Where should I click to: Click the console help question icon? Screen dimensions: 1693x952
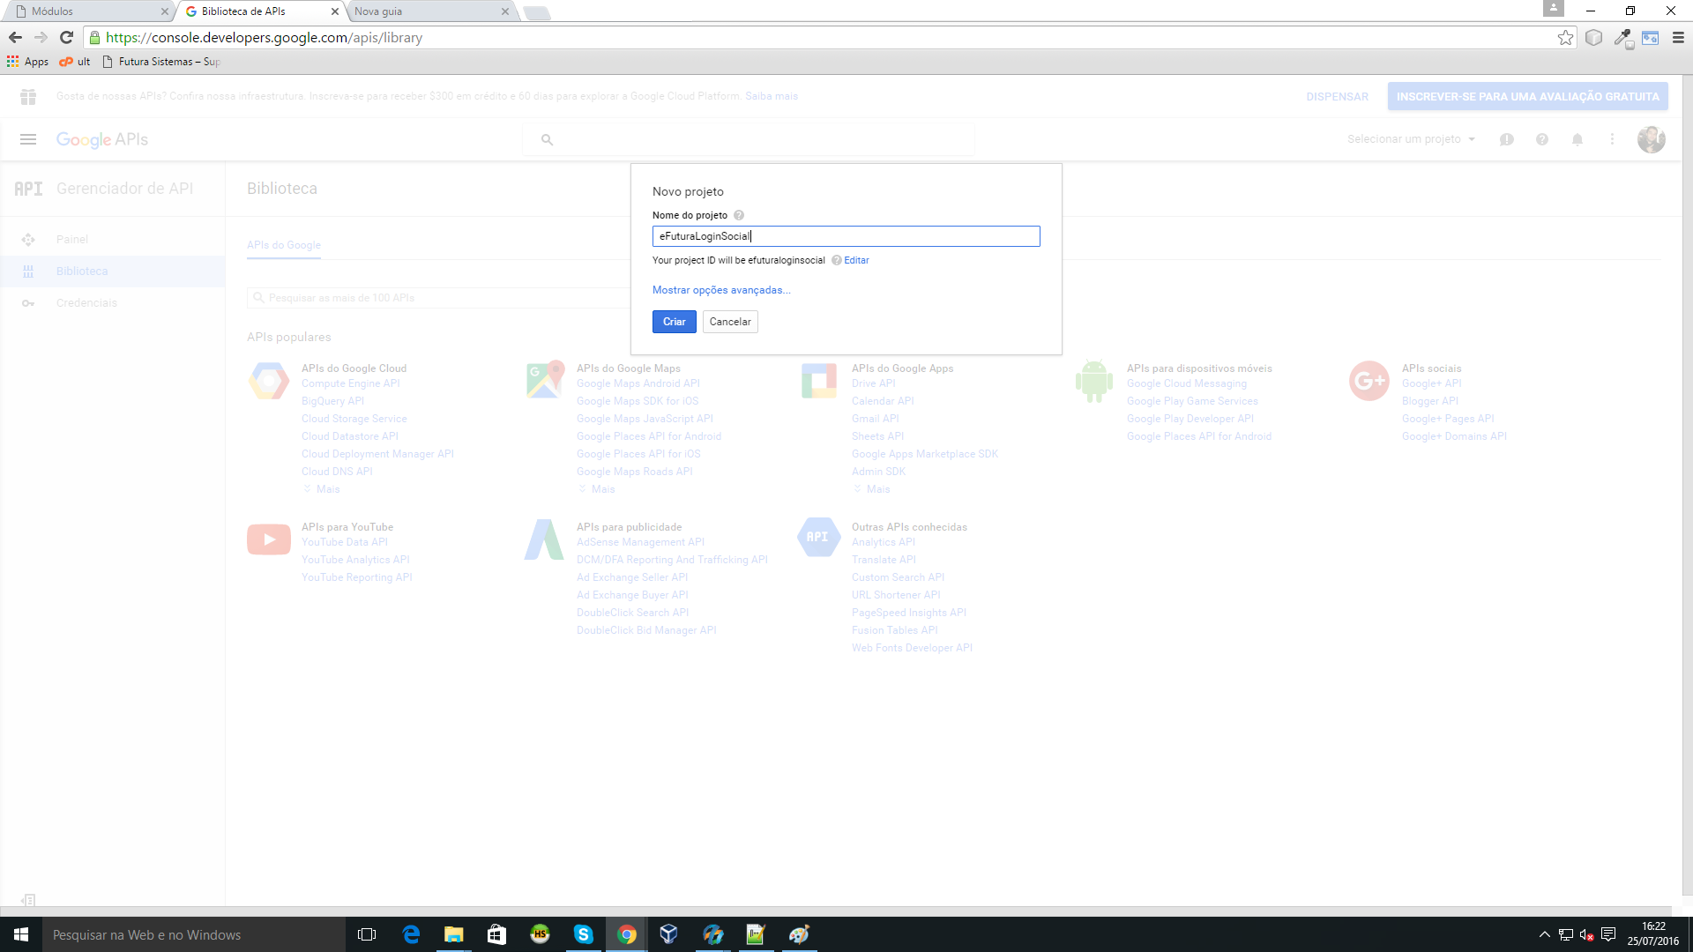pyautogui.click(x=1542, y=139)
